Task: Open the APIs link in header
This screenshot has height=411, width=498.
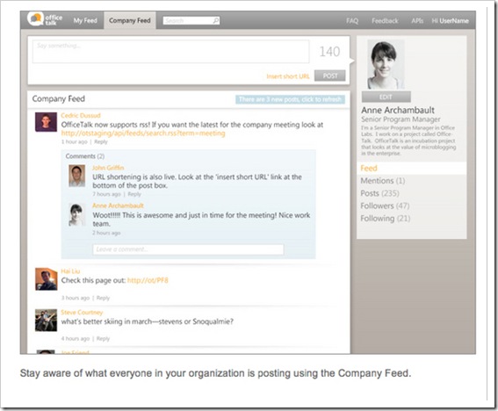Action: 417,21
